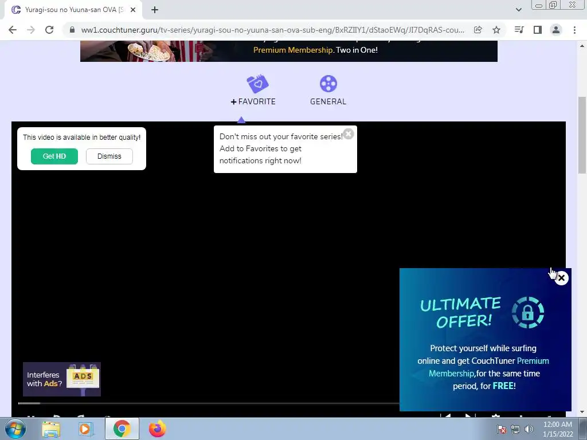Open the tab search dropdown

coord(518,10)
